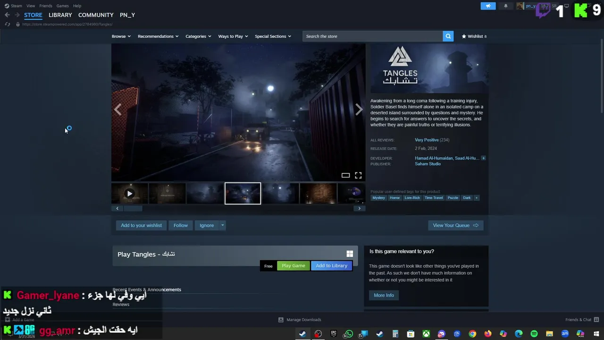Image resolution: width=604 pixels, height=340 pixels.
Task: Show previous screenshot with left arrow
Action: [117, 110]
